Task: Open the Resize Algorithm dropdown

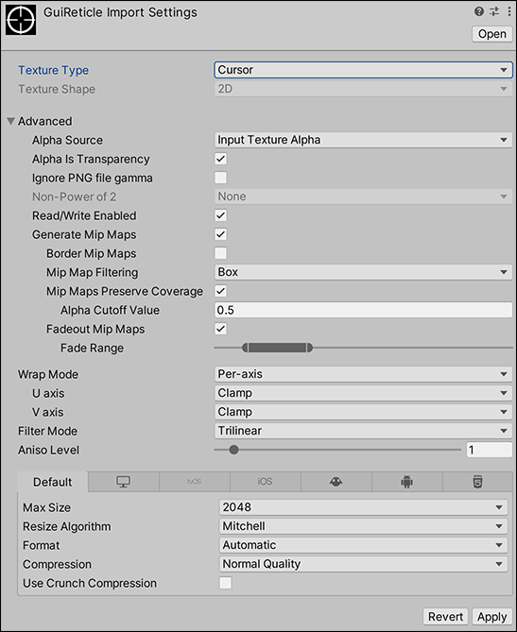Action: (363, 526)
